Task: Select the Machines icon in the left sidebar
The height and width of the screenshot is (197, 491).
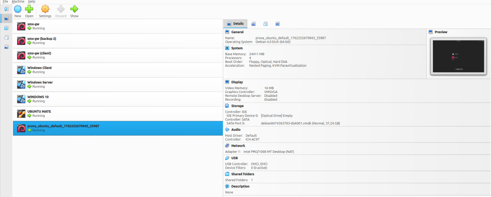Action: click(x=6, y=18)
